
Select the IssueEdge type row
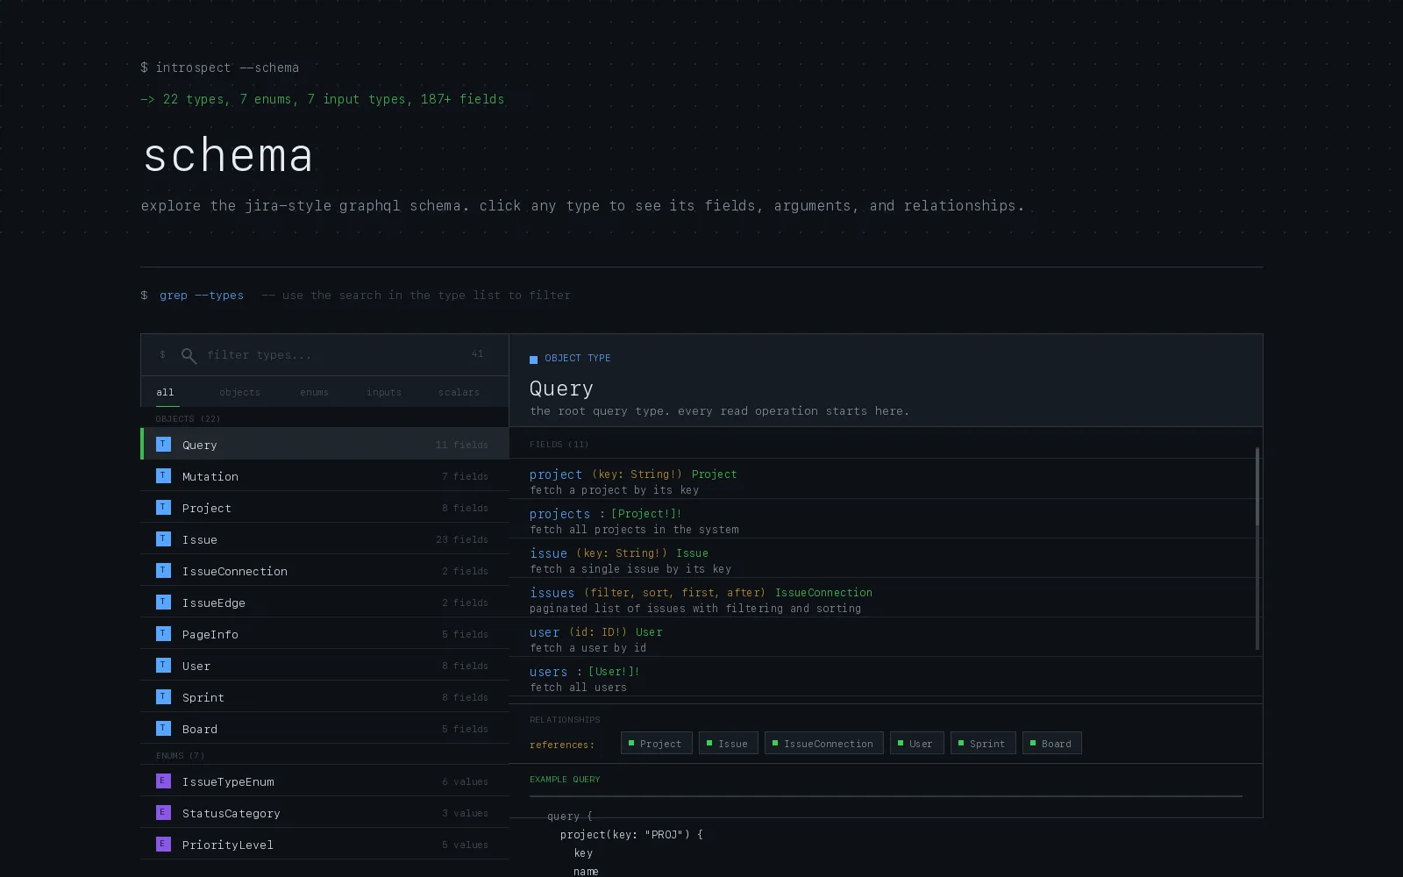(x=324, y=602)
